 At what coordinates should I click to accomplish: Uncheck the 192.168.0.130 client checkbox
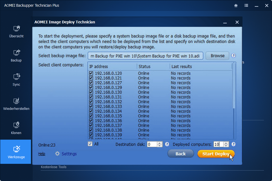[91, 92]
